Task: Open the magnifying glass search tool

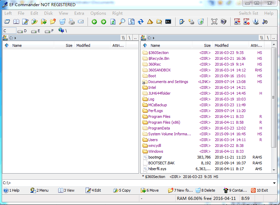Action: [122, 22]
